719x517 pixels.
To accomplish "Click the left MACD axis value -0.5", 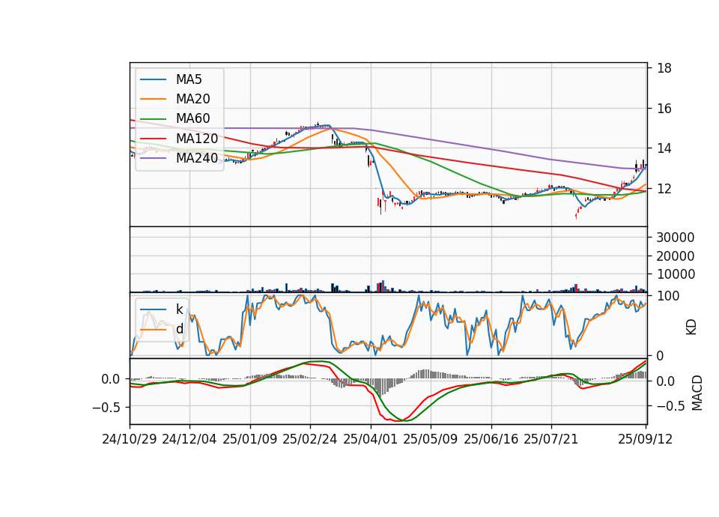I will click(x=106, y=407).
